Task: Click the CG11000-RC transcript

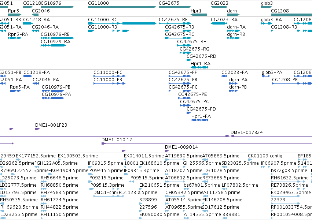Action: click(x=122, y=23)
